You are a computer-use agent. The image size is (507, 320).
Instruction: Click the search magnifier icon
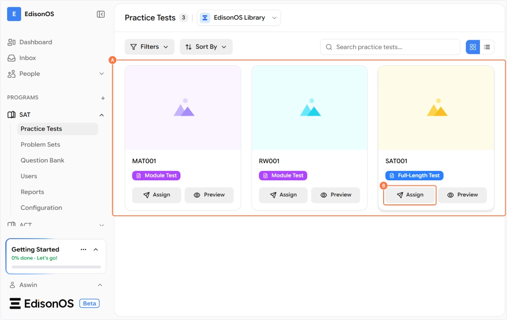(329, 47)
